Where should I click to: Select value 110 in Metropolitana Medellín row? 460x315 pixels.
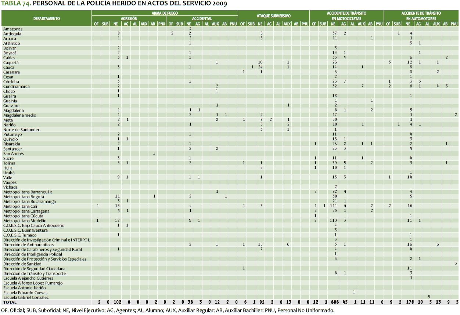click(334, 221)
